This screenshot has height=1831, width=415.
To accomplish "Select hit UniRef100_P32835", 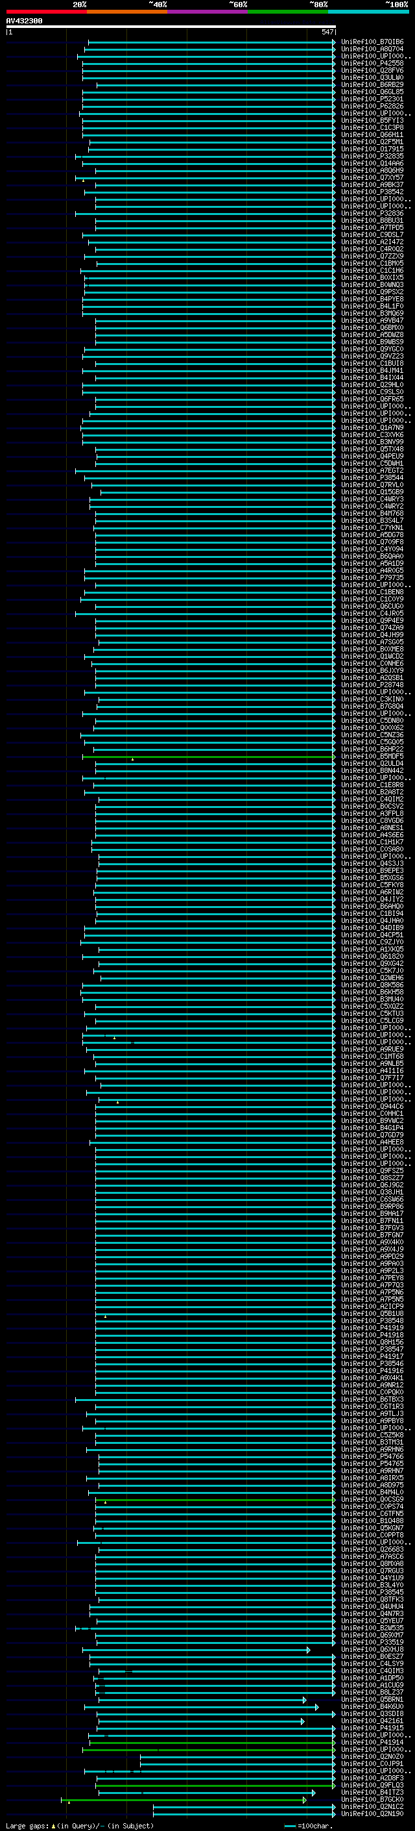I will [372, 157].
